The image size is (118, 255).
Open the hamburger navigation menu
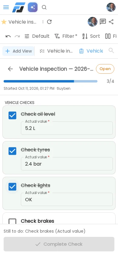[x=6, y=7]
